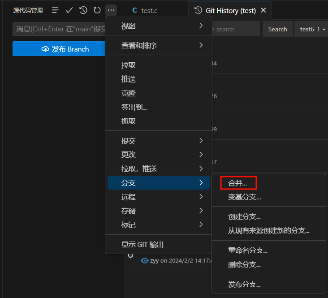Select 发布分支... in the submenu
Screen dimensions: 328x298
coord(269,284)
